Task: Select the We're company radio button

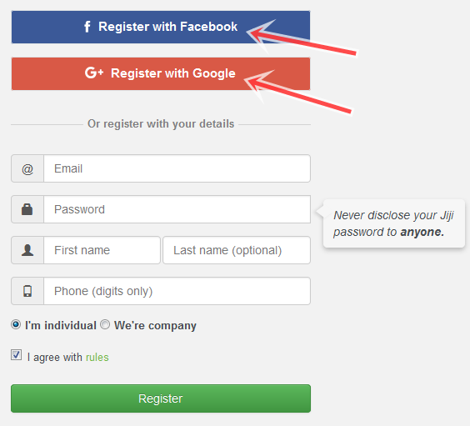Action: [105, 324]
